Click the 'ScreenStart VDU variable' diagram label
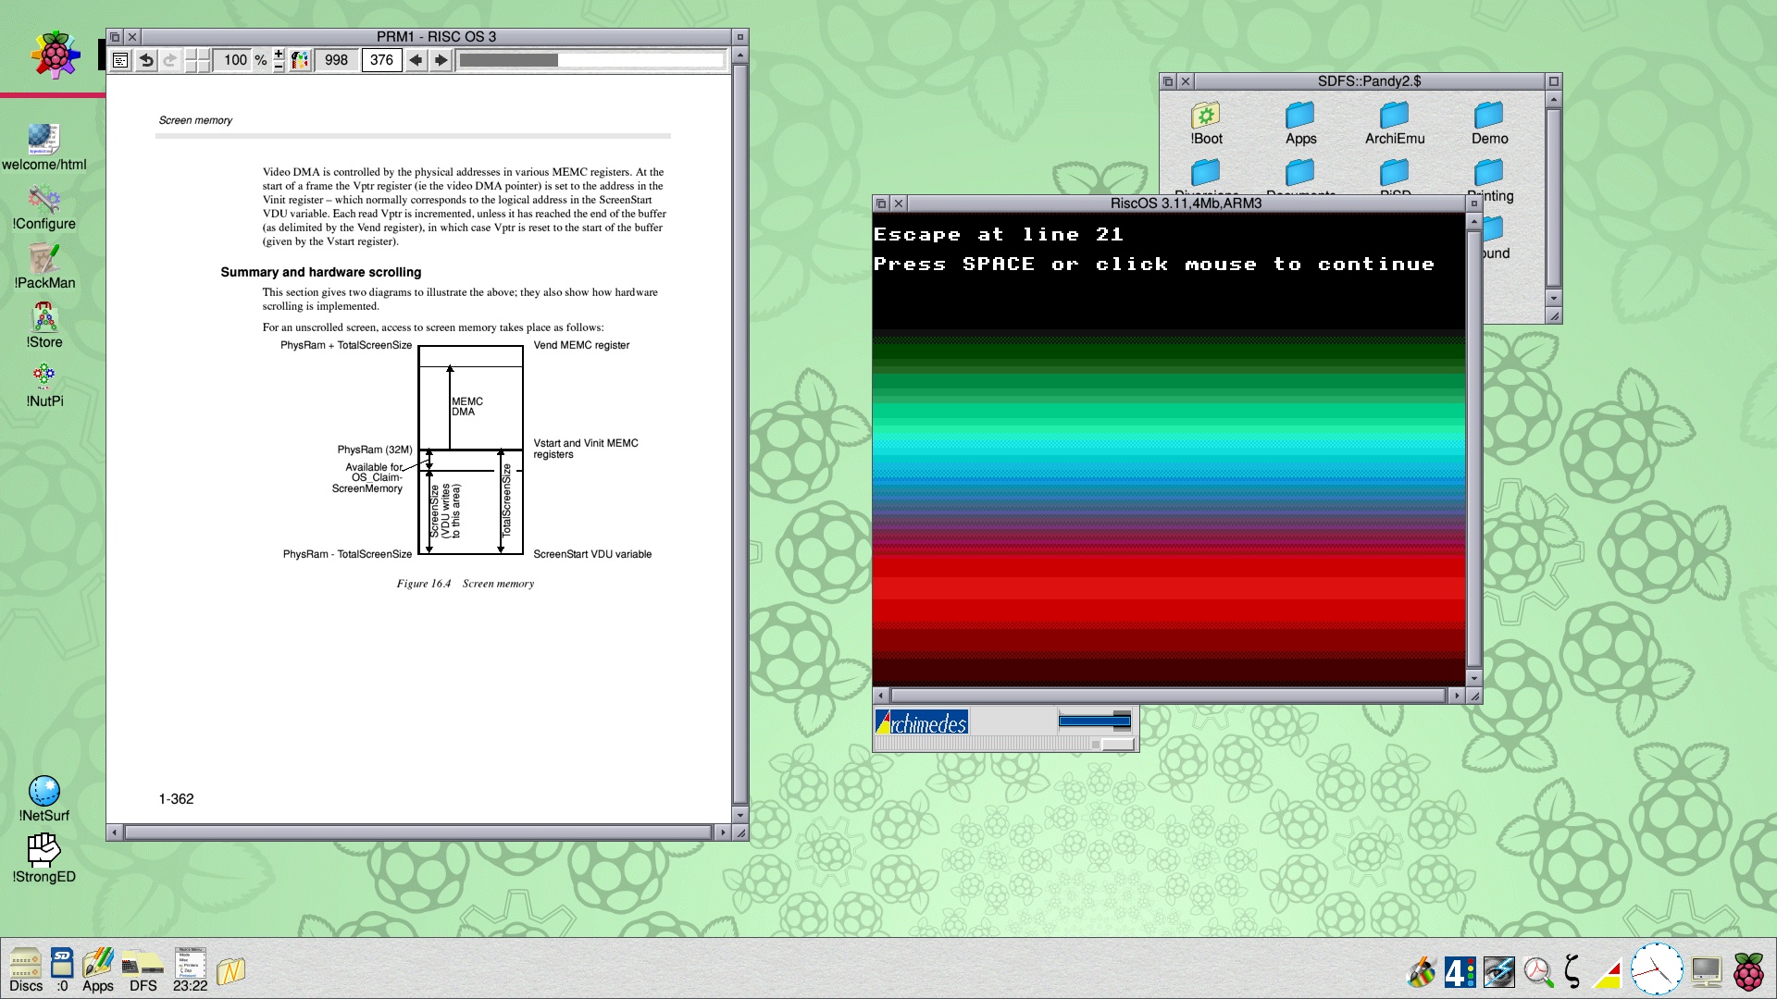This screenshot has height=999, width=1777. pos(592,554)
